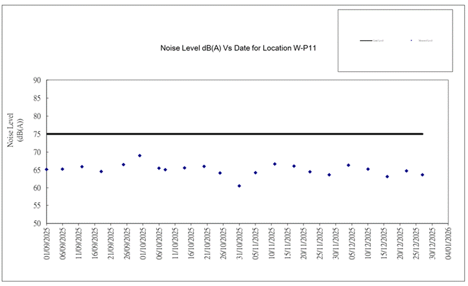This screenshot has width=468, height=286.
Task: Click the x-axis date '11/09/2025'
Action: (79, 243)
